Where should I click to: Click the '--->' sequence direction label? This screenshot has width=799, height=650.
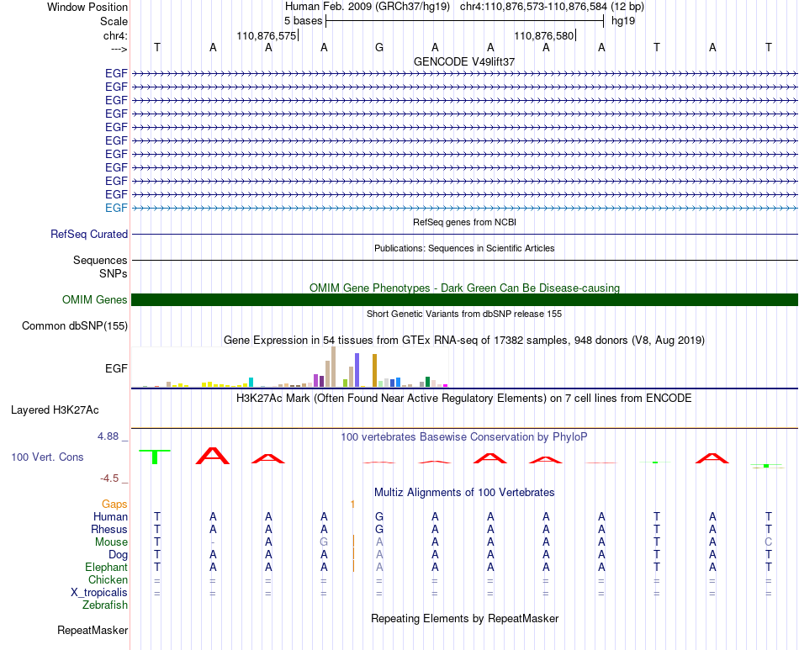[119, 49]
